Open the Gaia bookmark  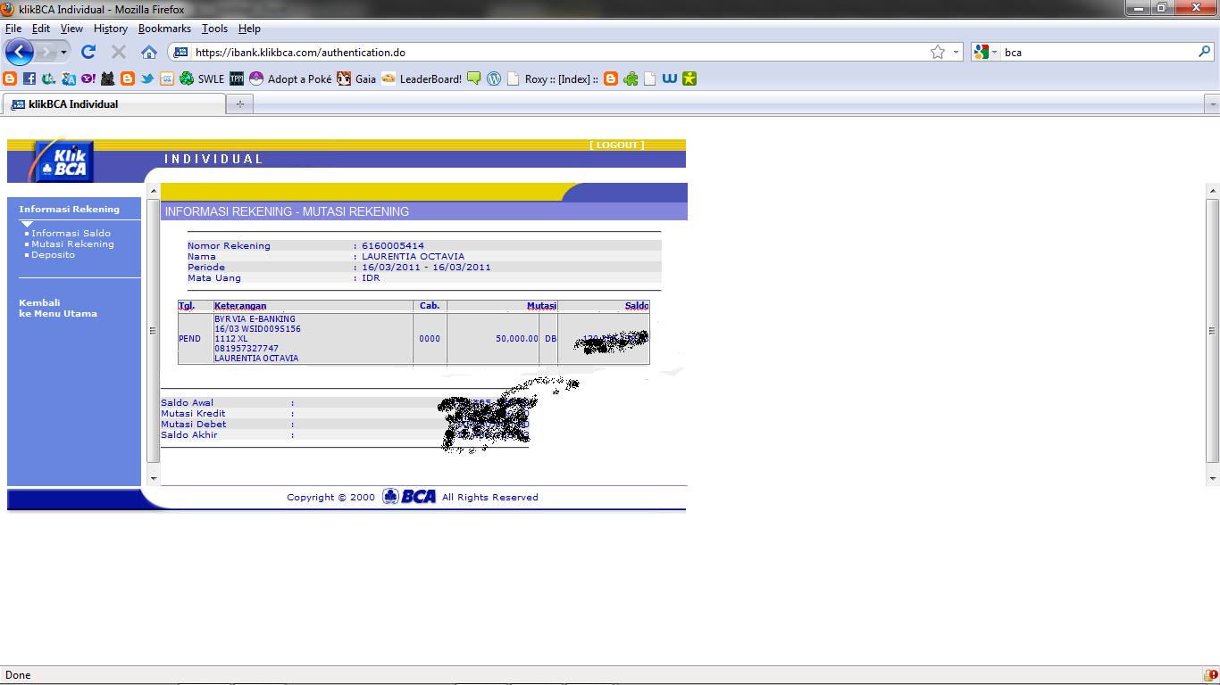pyautogui.click(x=356, y=78)
